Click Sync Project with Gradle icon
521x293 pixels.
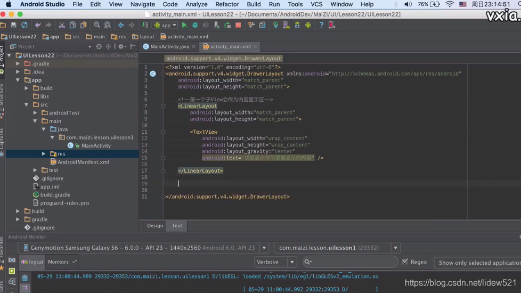tap(275, 25)
